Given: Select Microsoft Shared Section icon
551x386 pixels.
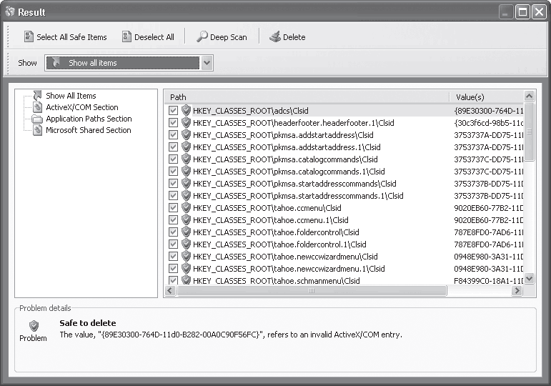Looking at the screenshot, I should 38,130.
